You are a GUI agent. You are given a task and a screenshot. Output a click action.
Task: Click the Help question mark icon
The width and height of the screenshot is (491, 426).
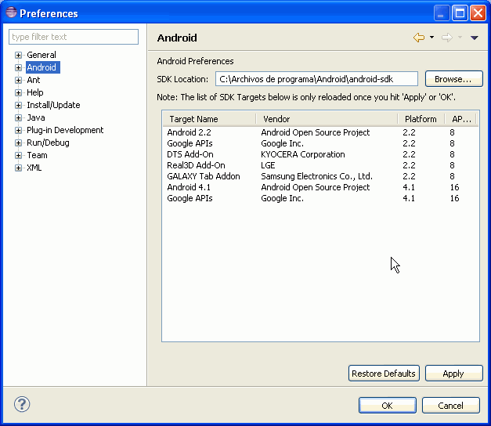pyautogui.click(x=22, y=404)
